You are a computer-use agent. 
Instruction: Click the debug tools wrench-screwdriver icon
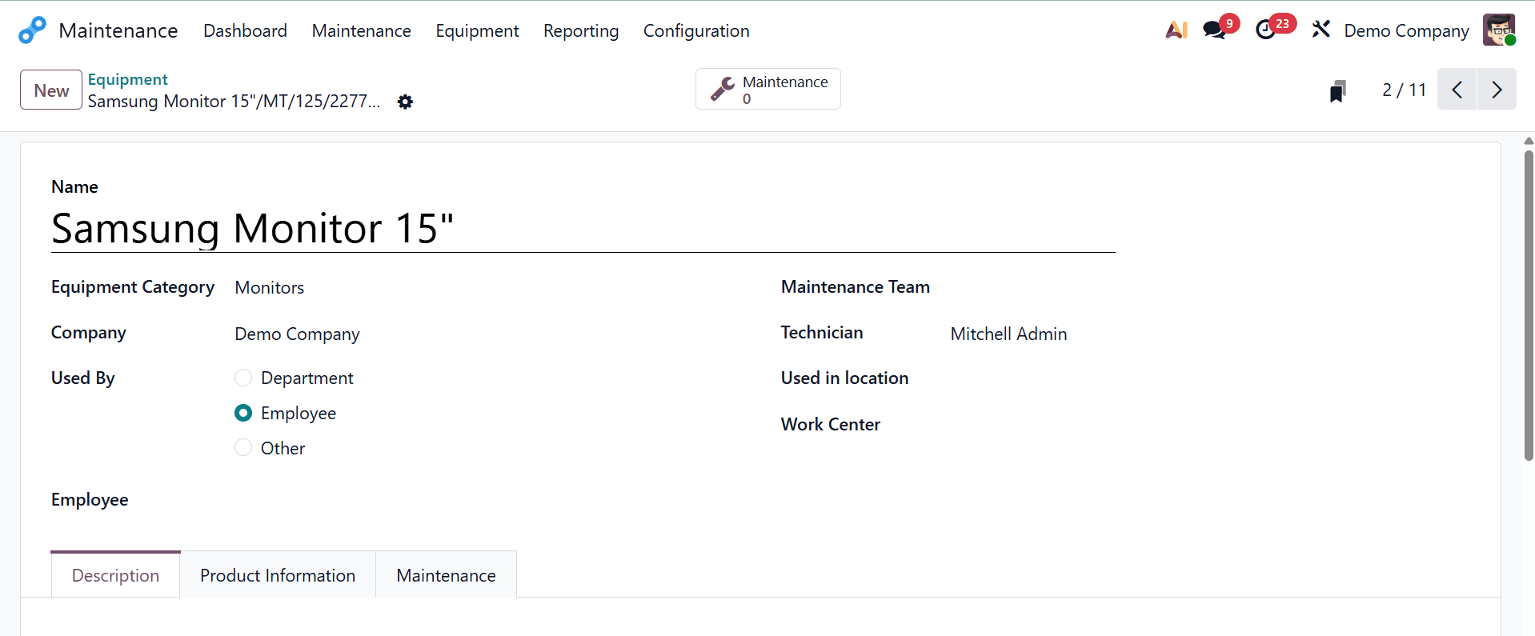pyautogui.click(x=1321, y=30)
